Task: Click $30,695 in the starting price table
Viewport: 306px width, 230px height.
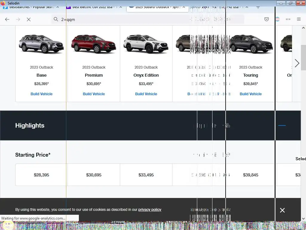Action: click(x=94, y=175)
